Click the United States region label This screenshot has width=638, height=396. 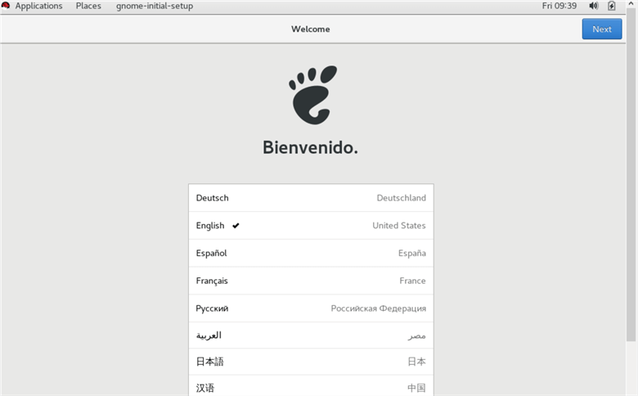pos(399,226)
